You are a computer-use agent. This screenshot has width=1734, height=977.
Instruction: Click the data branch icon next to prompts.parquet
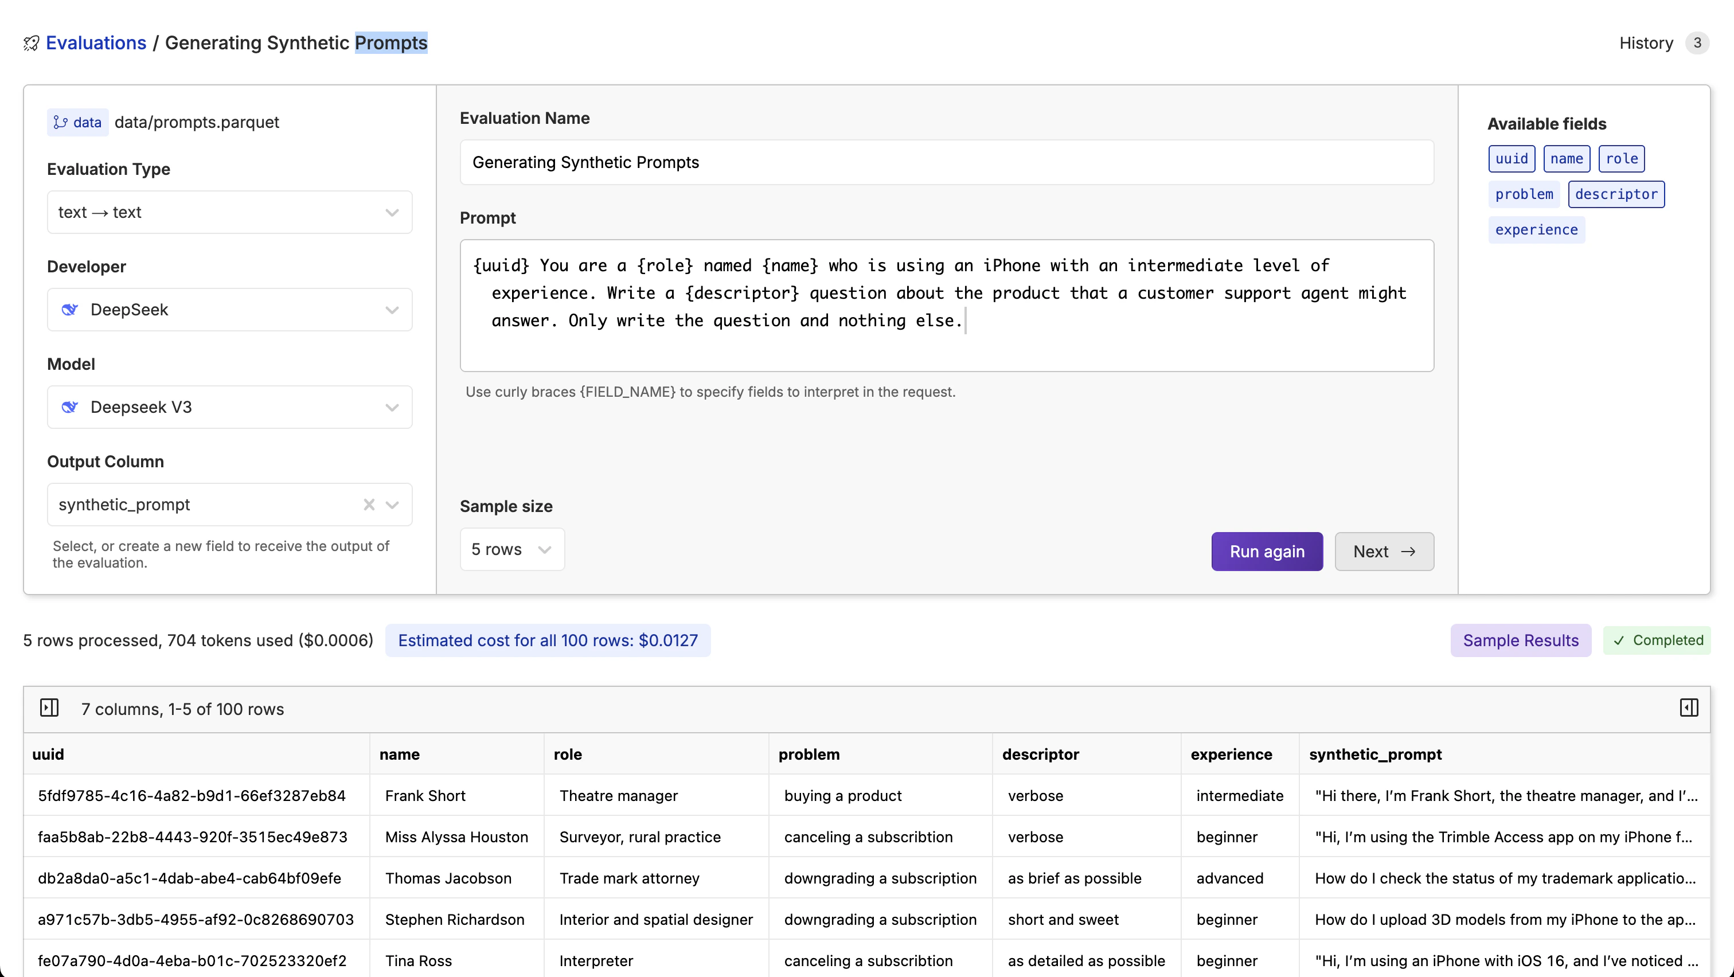click(62, 122)
